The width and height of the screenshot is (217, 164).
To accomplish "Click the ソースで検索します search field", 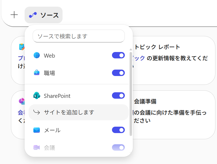I will [x=79, y=36].
